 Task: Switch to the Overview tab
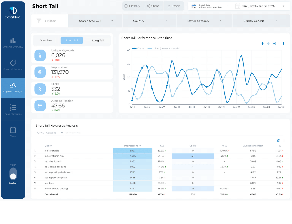click(x=46, y=40)
